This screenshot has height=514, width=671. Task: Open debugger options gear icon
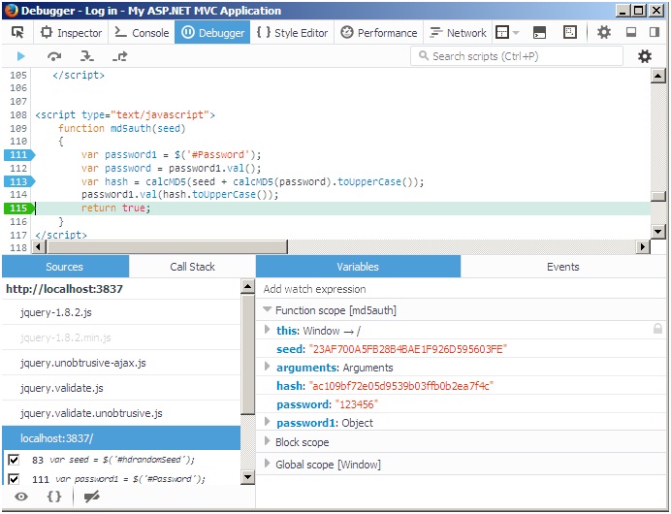[x=645, y=56]
